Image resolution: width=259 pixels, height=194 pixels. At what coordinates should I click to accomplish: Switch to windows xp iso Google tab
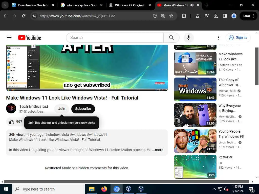pos(81,5)
